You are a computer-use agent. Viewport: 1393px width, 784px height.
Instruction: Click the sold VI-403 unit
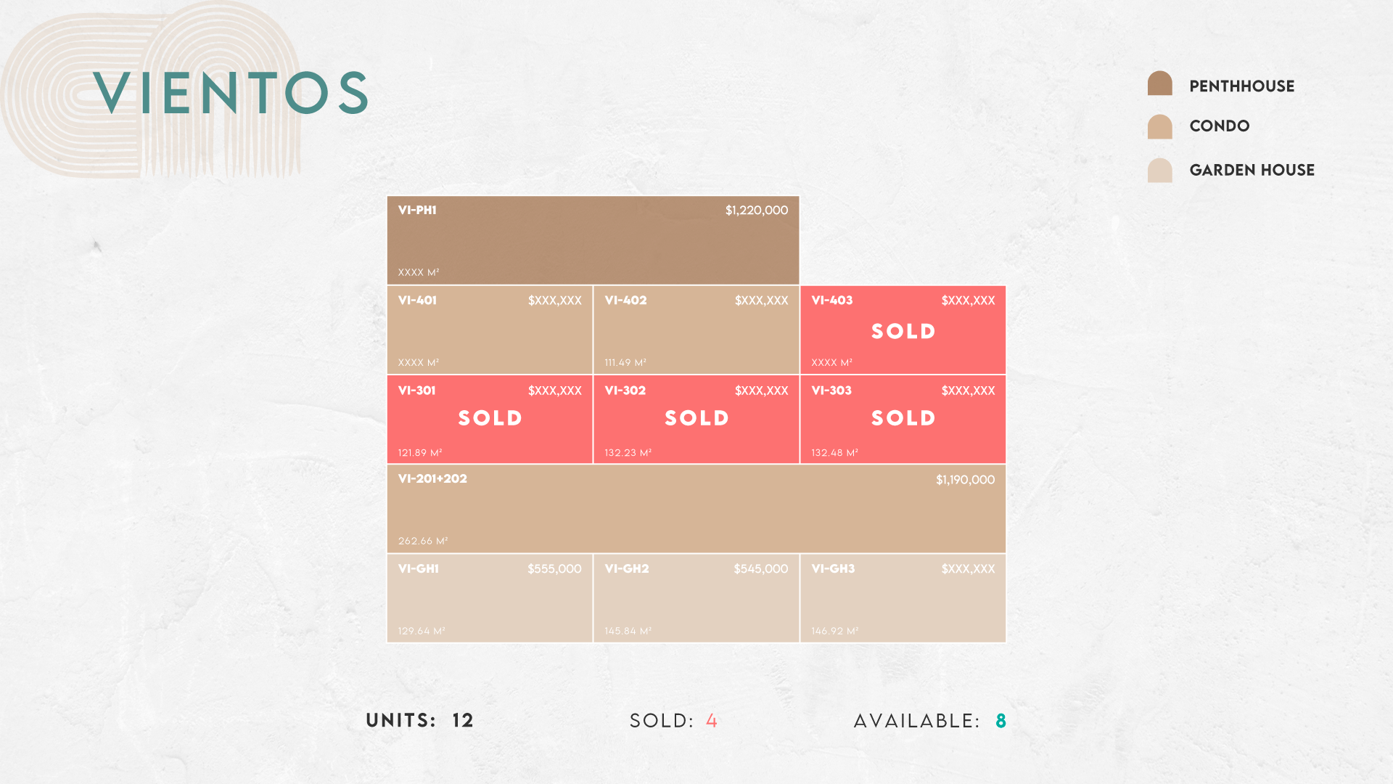tap(903, 330)
